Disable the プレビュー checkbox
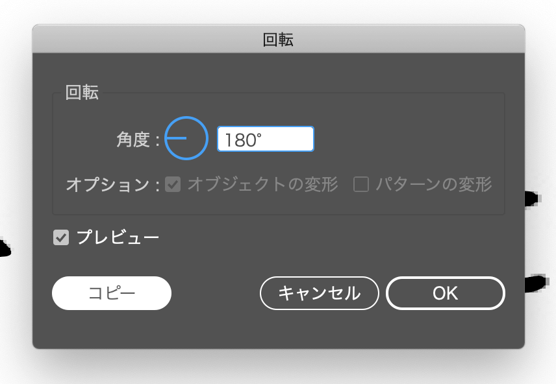 click(61, 237)
